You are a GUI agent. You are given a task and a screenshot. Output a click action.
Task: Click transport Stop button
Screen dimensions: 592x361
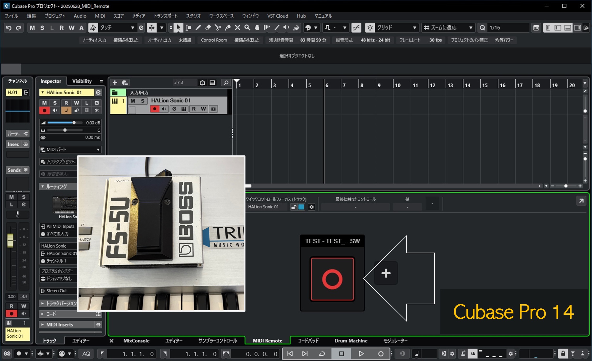point(342,354)
